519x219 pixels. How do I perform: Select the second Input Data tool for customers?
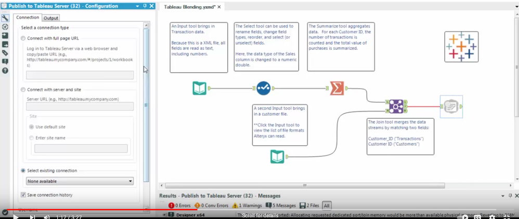[x=277, y=157]
